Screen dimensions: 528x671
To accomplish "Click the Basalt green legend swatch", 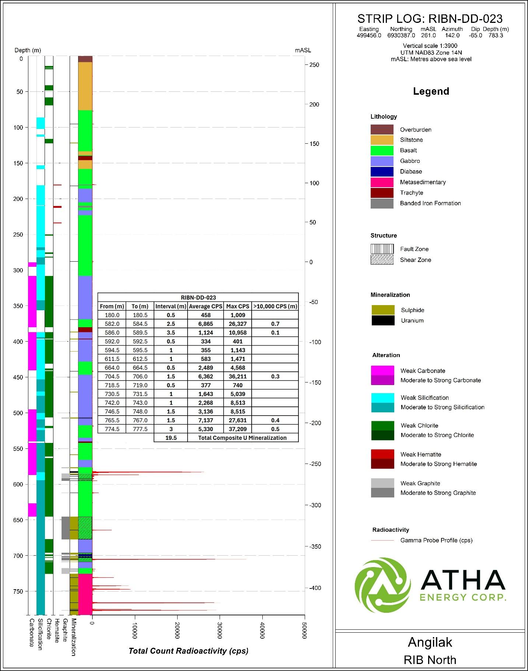I will (x=382, y=150).
